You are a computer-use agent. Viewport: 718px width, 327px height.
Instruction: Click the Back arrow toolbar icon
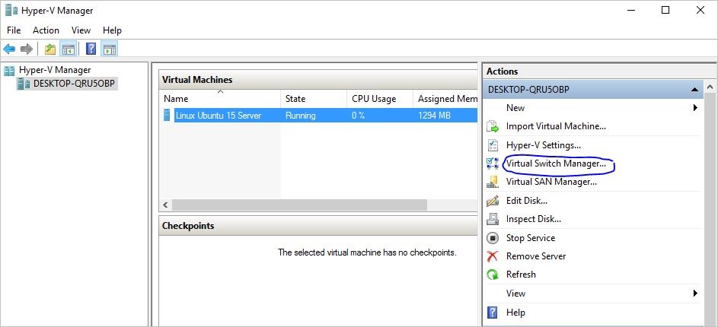(9, 49)
